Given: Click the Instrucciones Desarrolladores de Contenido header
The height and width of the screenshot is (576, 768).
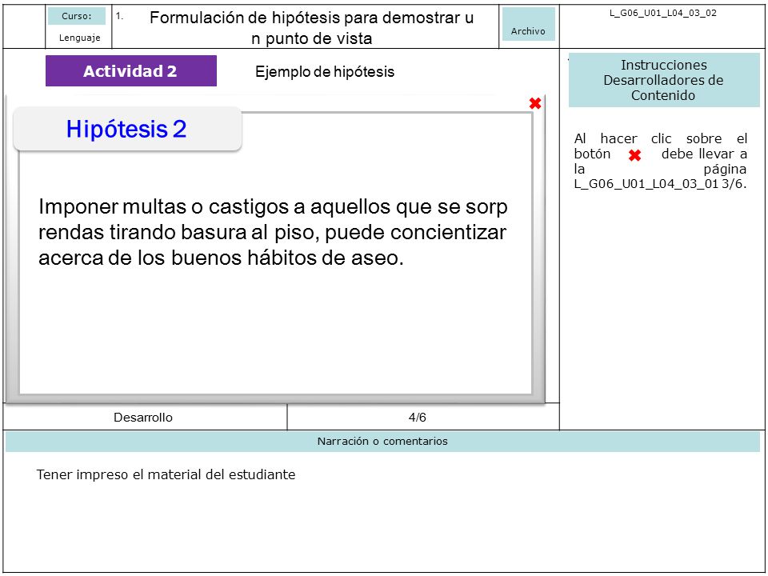Looking at the screenshot, I should (x=664, y=80).
